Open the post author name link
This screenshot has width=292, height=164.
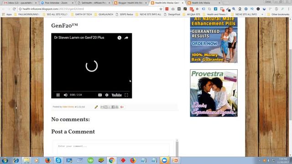tap(68, 107)
